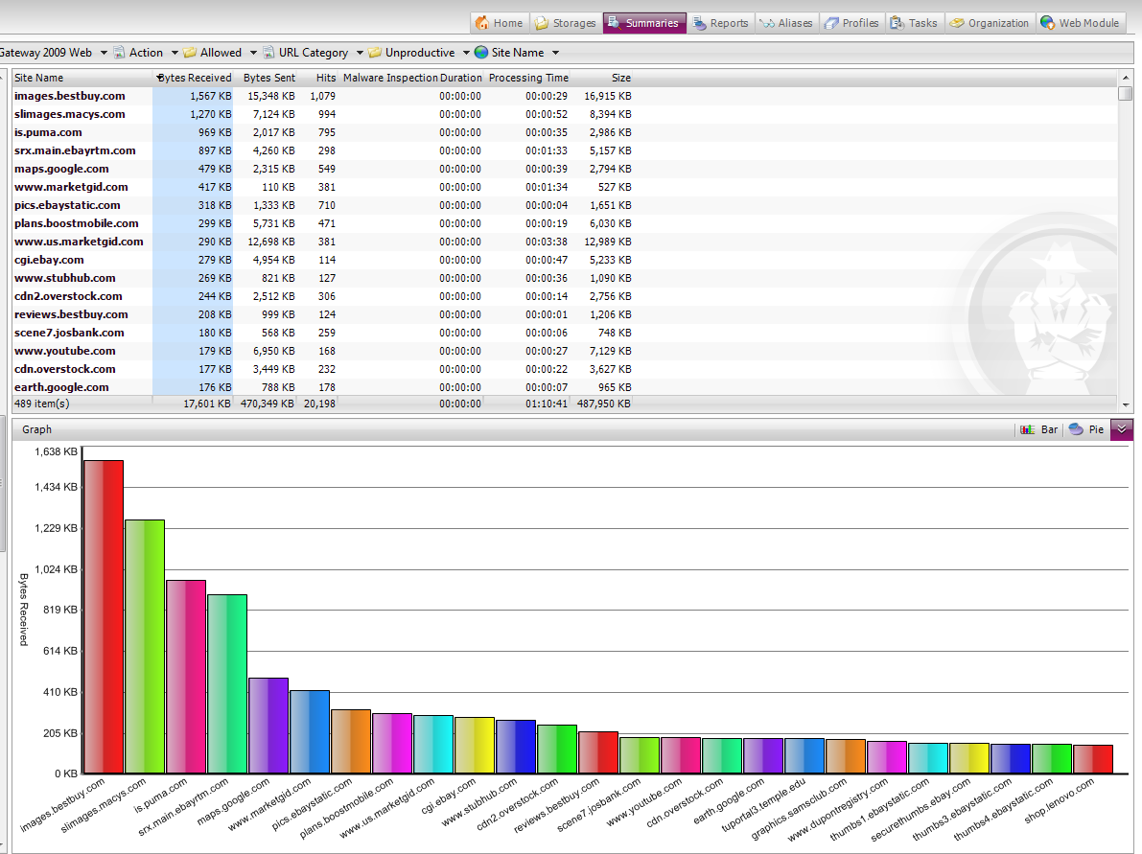This screenshot has width=1142, height=854.
Task: Open the Gateway 2009 Web dropdown arrow
Action: (104, 53)
